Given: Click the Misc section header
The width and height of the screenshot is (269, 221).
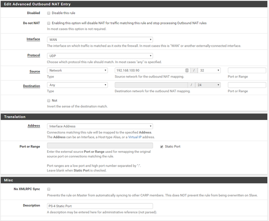Looking at the screenshot, I should (x=134, y=180).
